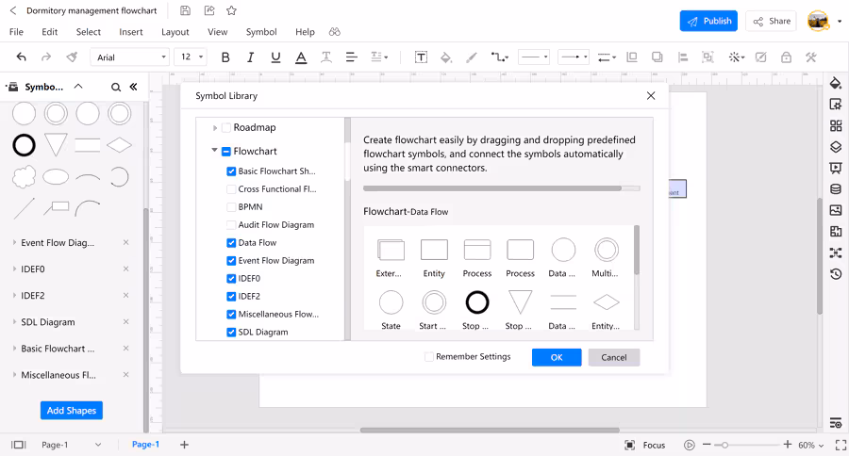The width and height of the screenshot is (849, 456).
Task: Open the Symbol menu
Action: click(x=261, y=32)
